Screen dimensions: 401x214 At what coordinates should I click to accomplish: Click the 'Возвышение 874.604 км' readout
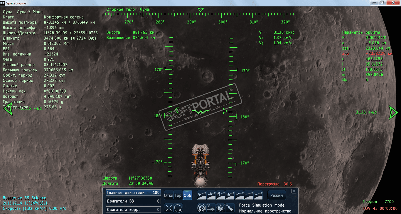[131, 38]
